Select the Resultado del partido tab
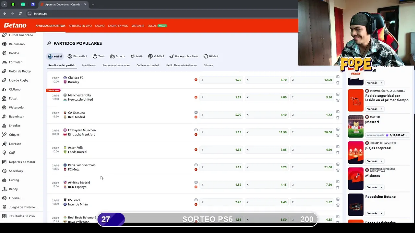Screen dimensions: 415x233 [62, 65]
